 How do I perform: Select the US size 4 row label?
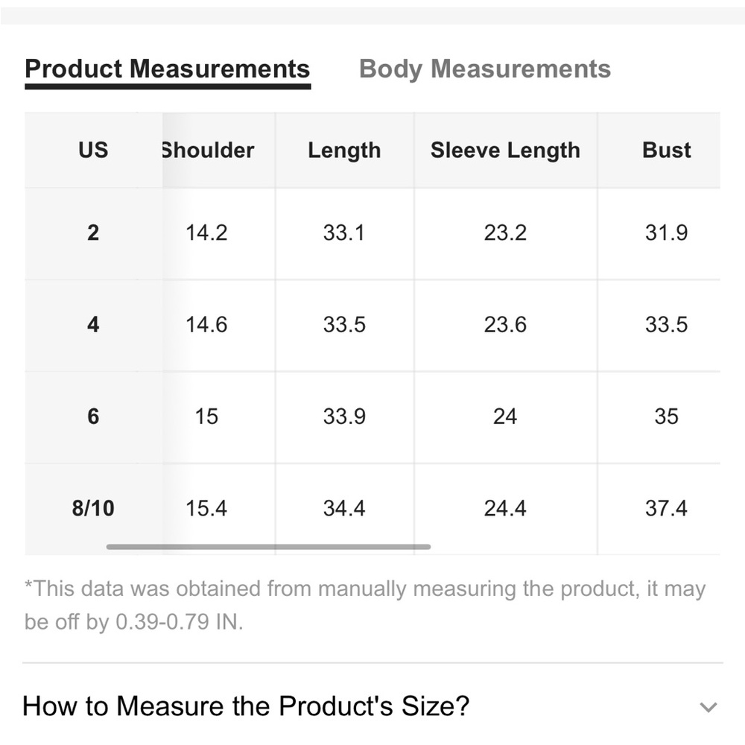pyautogui.click(x=93, y=325)
